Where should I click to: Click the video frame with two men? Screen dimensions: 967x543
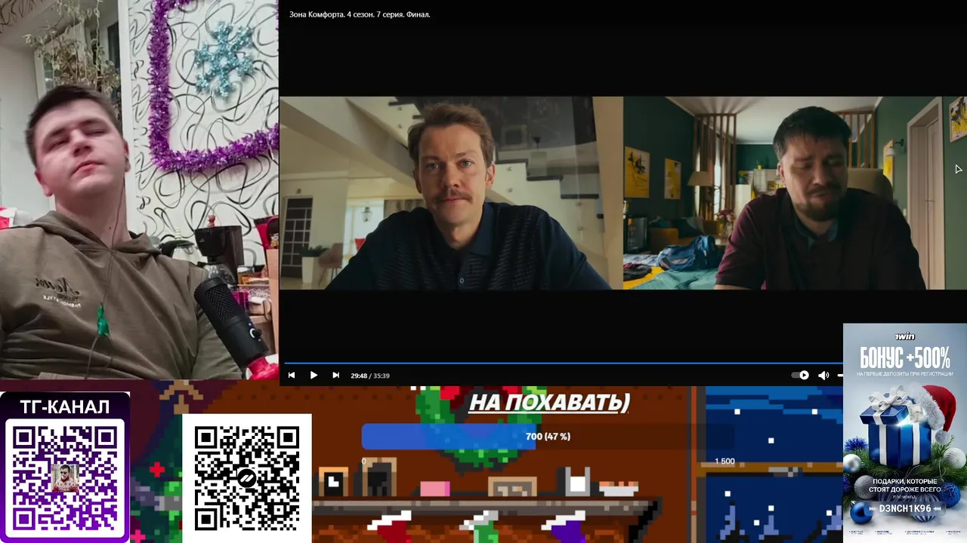[623, 193]
